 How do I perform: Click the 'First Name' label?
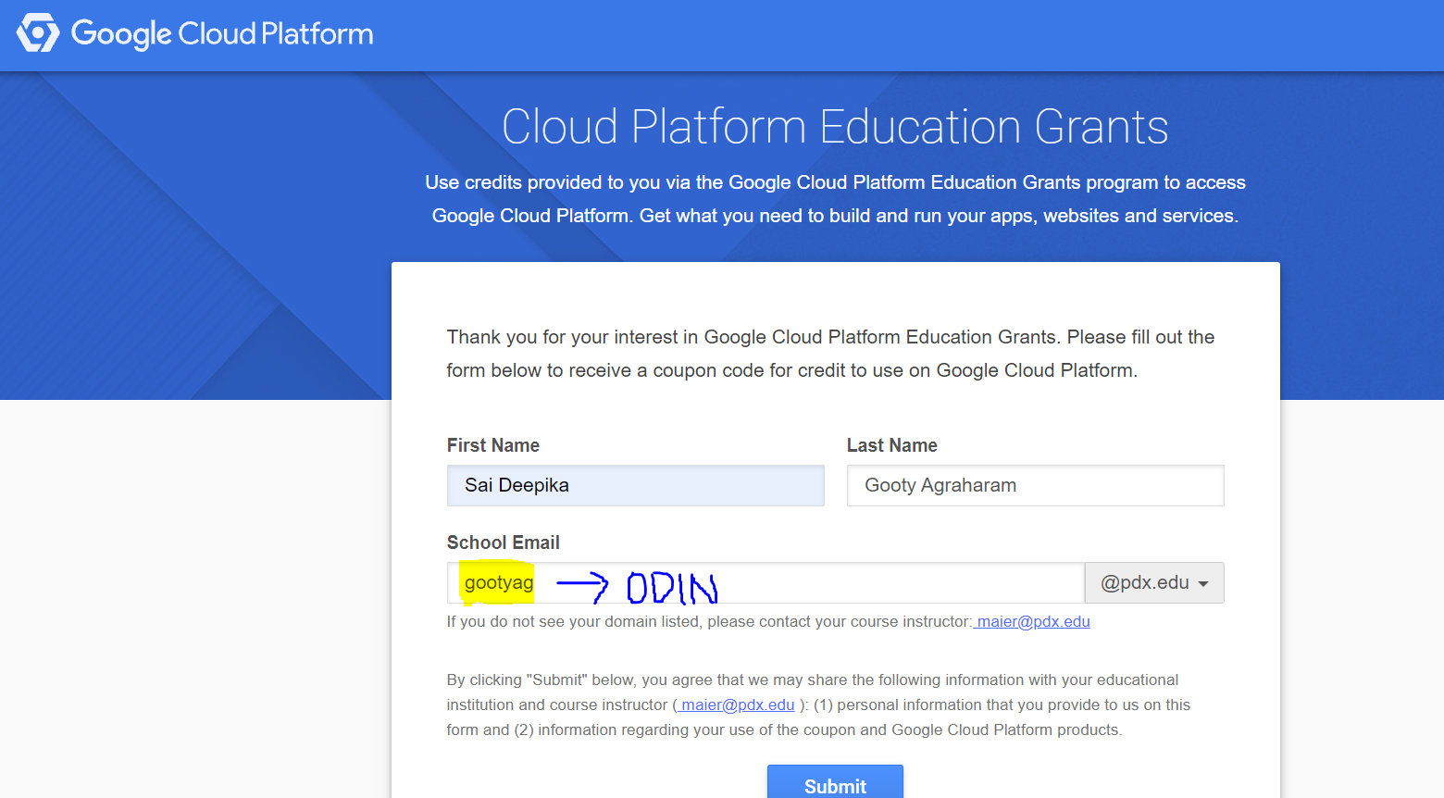coord(493,445)
